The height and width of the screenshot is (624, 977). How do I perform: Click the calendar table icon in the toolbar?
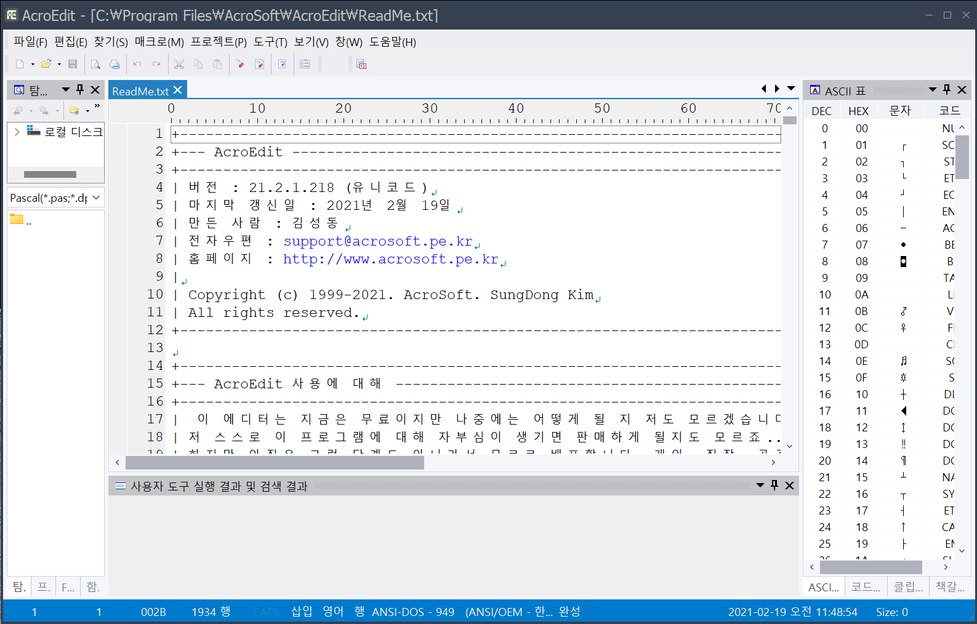click(x=361, y=64)
